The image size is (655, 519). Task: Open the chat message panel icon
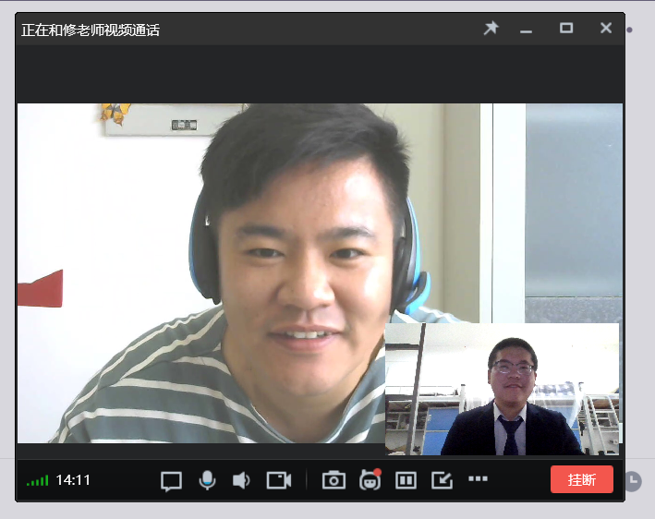pos(171,481)
